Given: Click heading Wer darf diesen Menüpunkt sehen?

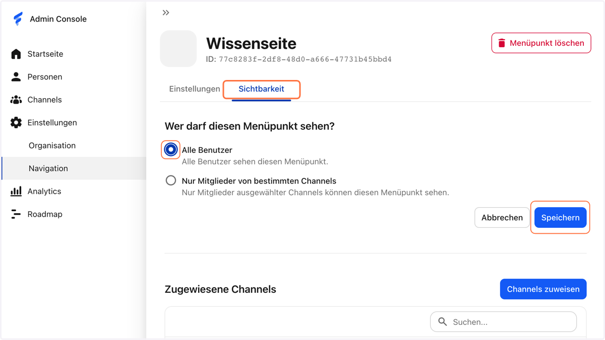Looking at the screenshot, I should coord(250,126).
